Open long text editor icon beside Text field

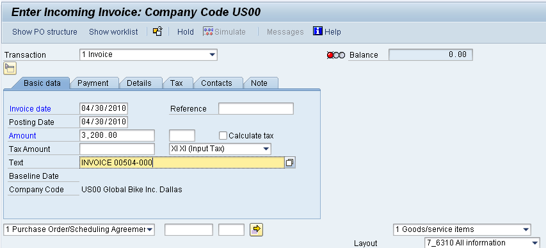(290, 163)
